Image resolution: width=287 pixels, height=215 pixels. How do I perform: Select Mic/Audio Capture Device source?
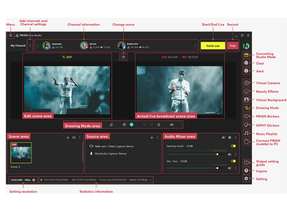tap(108, 154)
